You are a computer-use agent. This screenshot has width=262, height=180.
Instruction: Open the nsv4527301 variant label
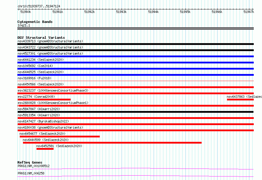click(50, 53)
